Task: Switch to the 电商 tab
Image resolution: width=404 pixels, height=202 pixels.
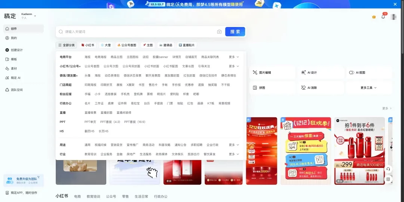Action: (x=77, y=196)
